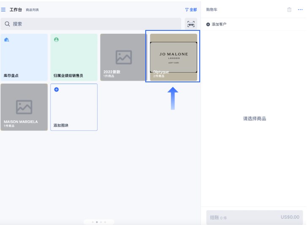Viewport: 307px width, 225px height.
Task: Click the 添加图块 tile
Action: 74,107
